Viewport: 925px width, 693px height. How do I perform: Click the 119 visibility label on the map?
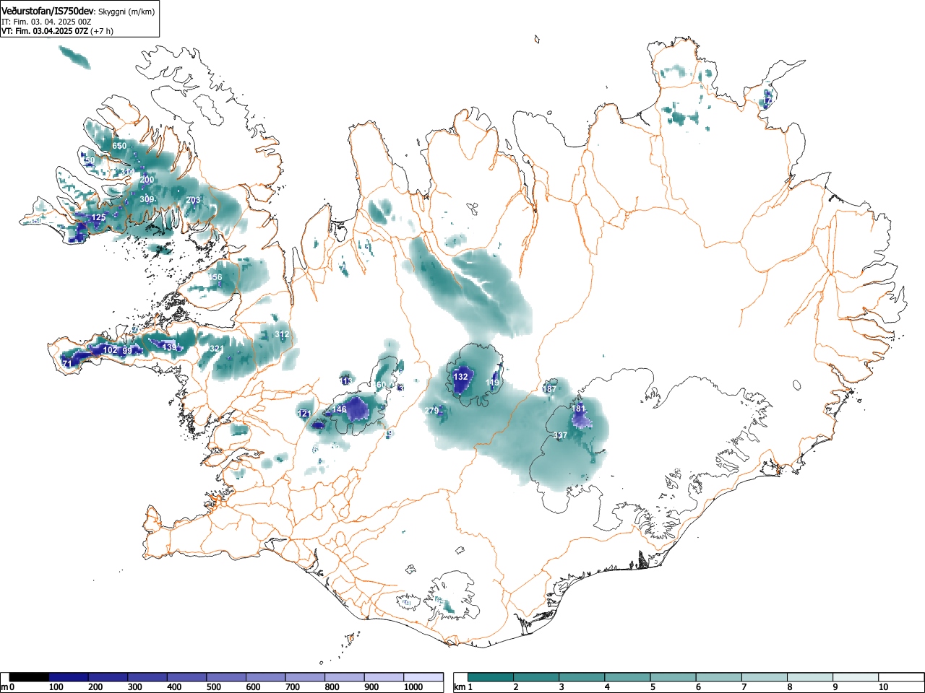click(x=492, y=383)
